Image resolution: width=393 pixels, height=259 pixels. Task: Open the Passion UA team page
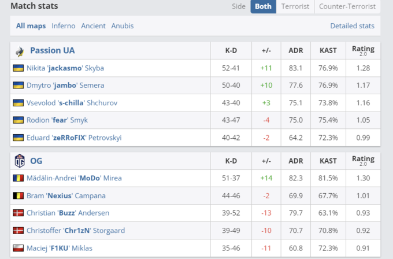click(x=52, y=51)
